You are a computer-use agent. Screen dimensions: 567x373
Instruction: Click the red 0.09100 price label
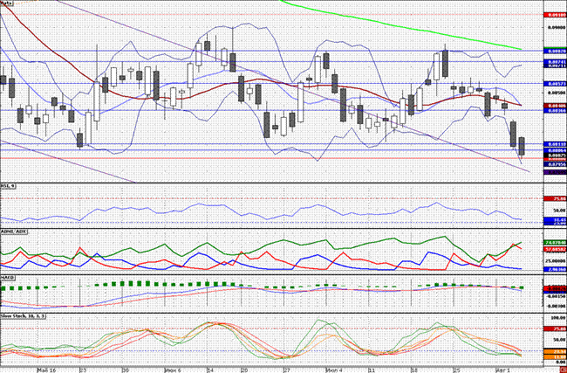(x=556, y=15)
